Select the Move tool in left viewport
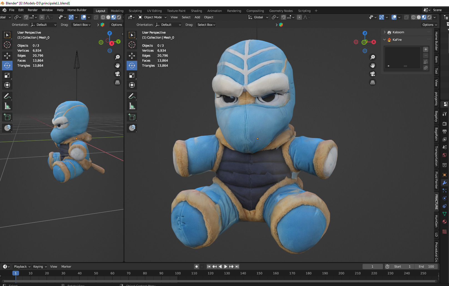This screenshot has width=449, height=286. point(7,56)
